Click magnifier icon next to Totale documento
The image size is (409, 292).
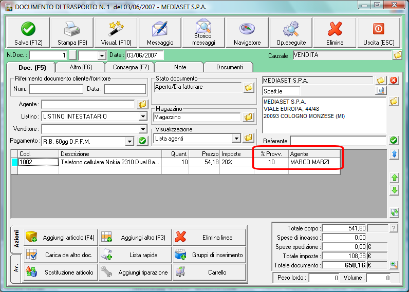tap(394, 265)
